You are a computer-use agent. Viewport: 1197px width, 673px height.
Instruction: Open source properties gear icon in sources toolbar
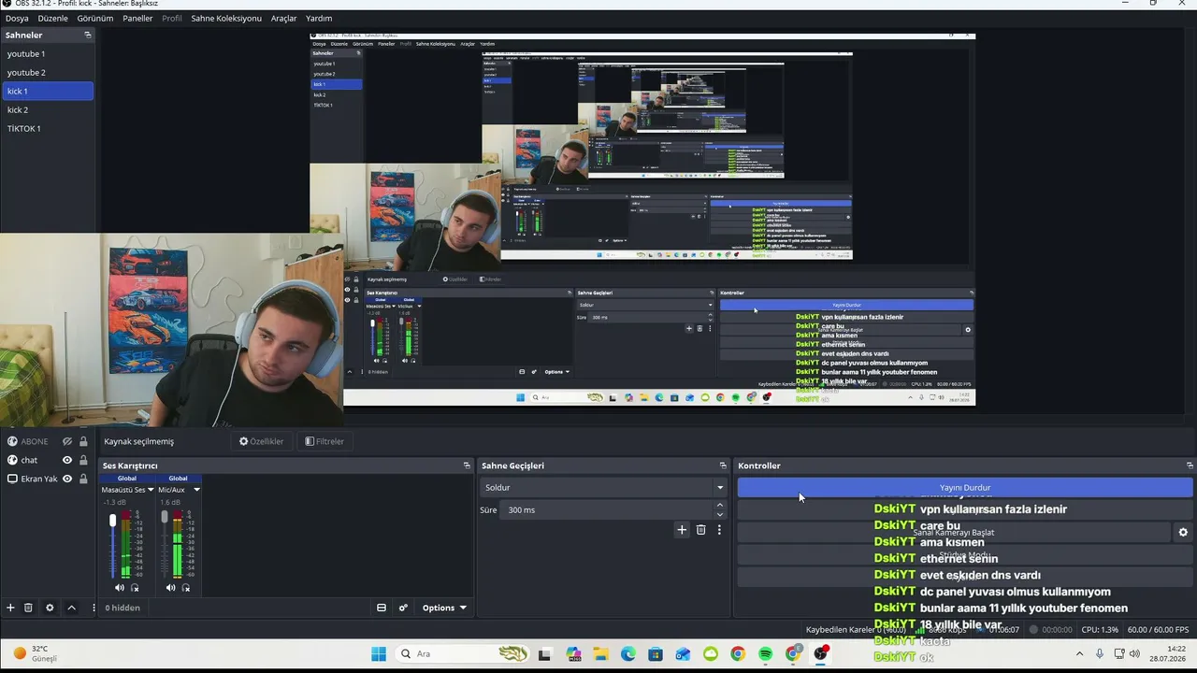pyautogui.click(x=50, y=608)
